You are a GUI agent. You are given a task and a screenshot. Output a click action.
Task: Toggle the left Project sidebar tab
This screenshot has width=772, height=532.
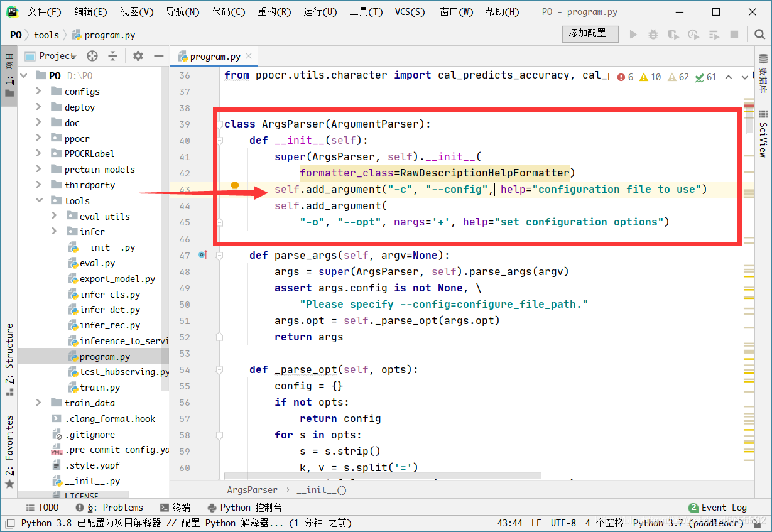9,75
